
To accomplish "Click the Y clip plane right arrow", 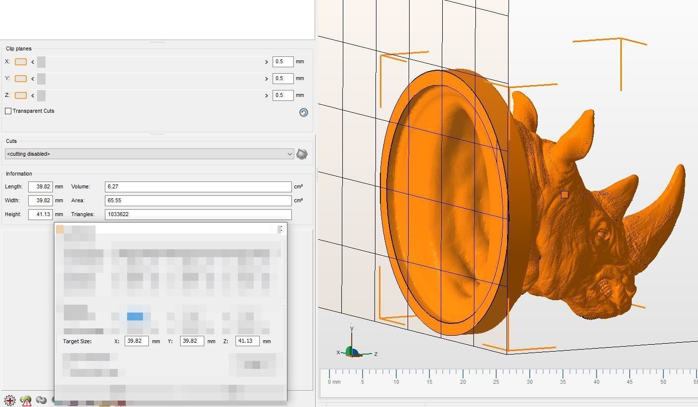I will (266, 79).
